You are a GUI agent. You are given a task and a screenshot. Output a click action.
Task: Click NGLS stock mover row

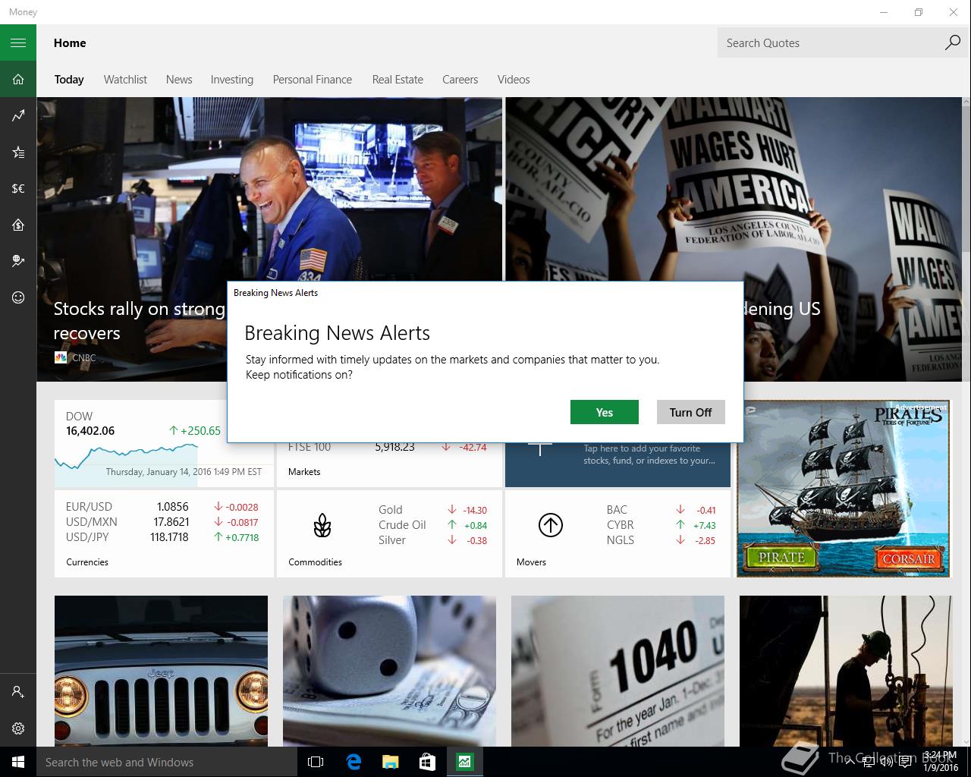pyautogui.click(x=661, y=540)
